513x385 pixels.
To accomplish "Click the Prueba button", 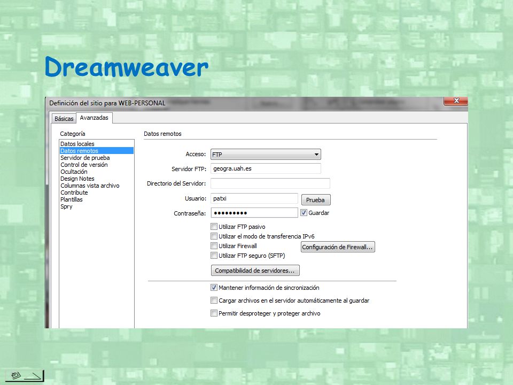I will (x=316, y=199).
